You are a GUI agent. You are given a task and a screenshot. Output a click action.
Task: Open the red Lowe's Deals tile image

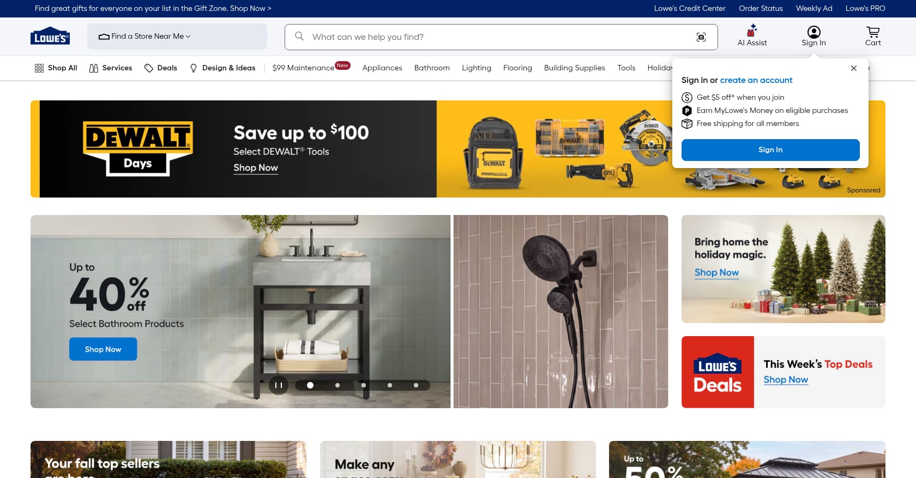[x=718, y=372]
